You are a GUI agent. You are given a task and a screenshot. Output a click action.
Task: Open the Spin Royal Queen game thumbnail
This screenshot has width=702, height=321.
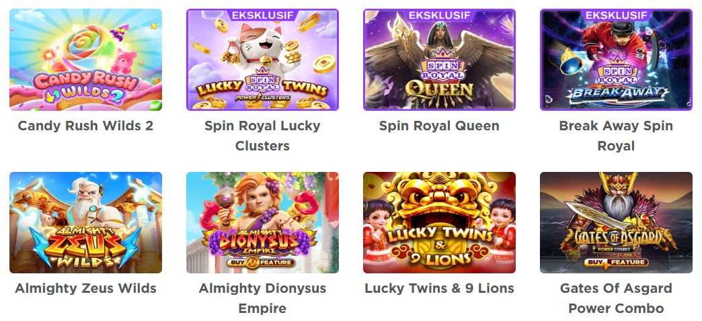click(439, 60)
